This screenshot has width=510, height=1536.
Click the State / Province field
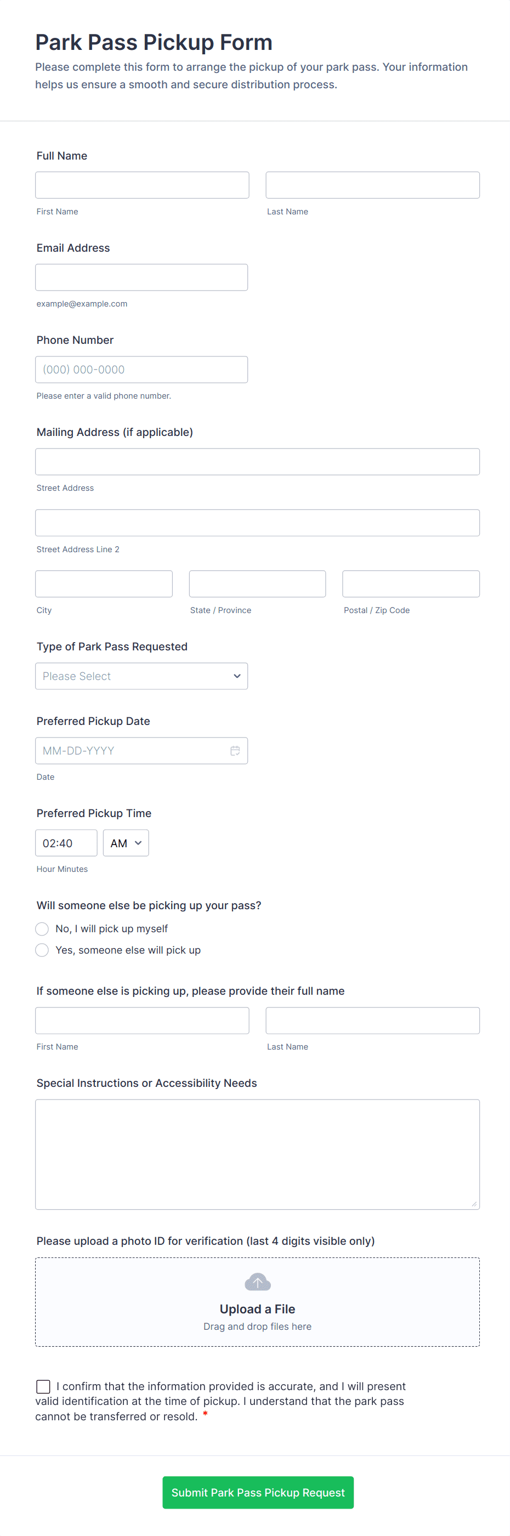257,584
